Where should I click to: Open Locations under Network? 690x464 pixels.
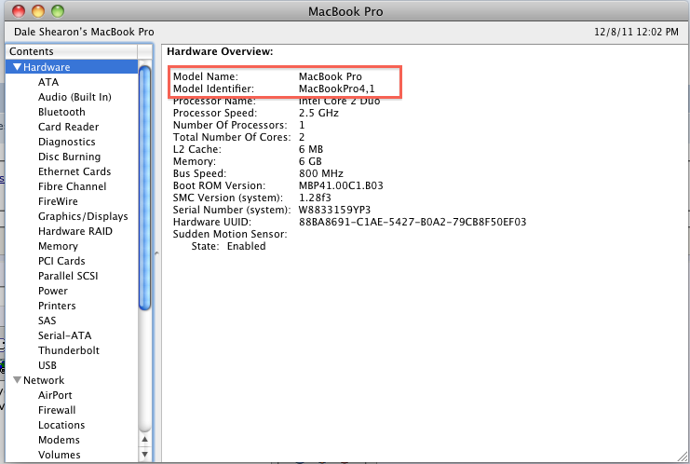61,425
